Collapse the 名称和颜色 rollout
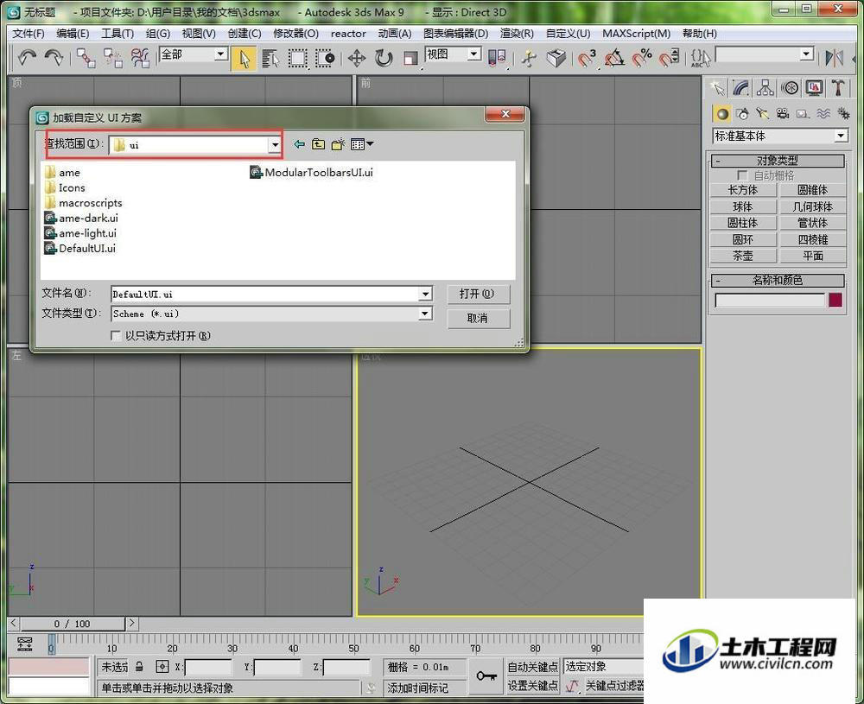Viewport: 864px width, 704px height. pos(778,281)
